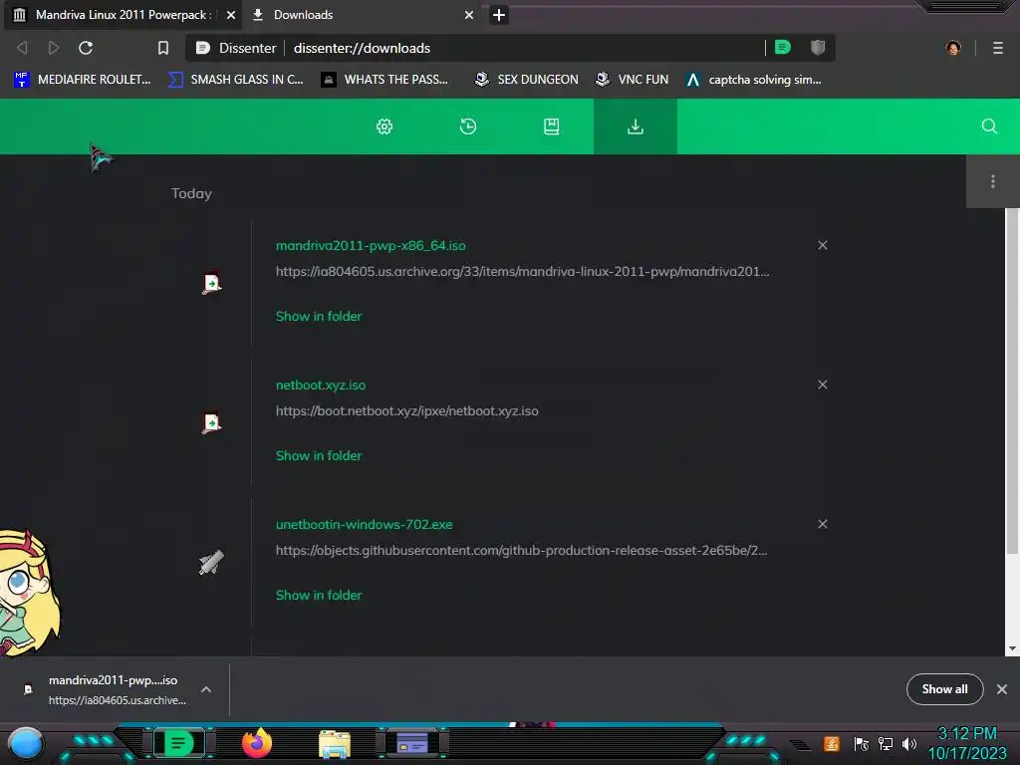Open the boot.netboot.xyz source URL
This screenshot has width=1020, height=765.
click(406, 411)
